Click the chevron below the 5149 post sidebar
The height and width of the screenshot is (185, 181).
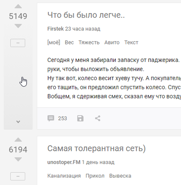(18, 122)
